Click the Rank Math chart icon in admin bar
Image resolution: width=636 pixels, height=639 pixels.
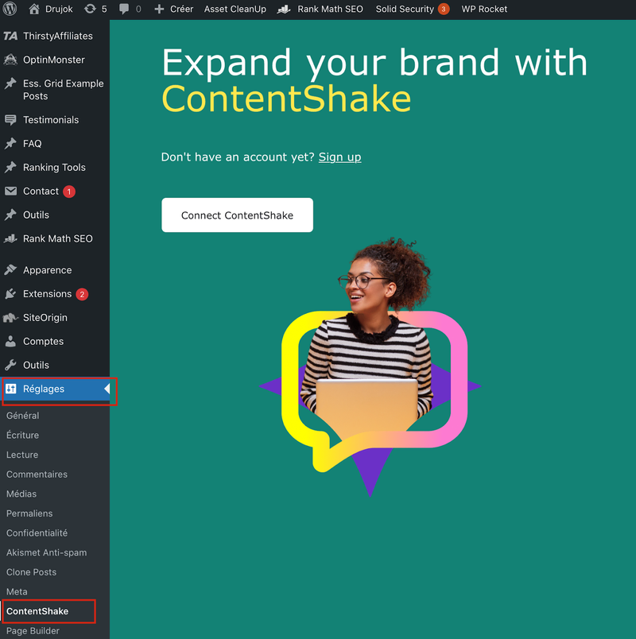[284, 9]
